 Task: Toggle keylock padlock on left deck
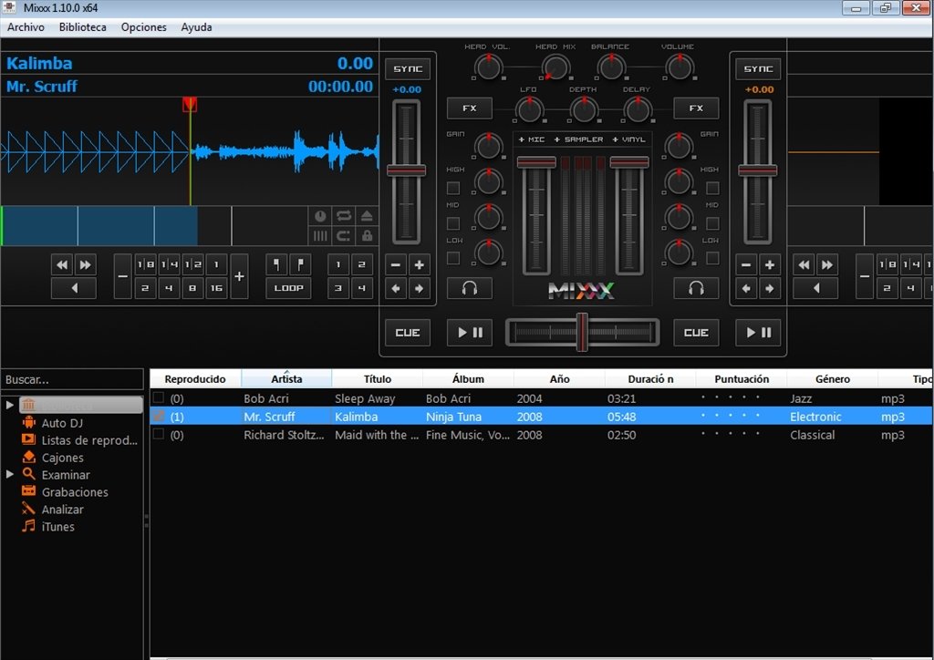(367, 236)
